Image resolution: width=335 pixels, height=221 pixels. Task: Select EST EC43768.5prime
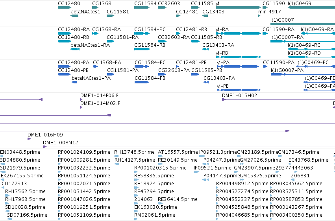click(289, 164)
